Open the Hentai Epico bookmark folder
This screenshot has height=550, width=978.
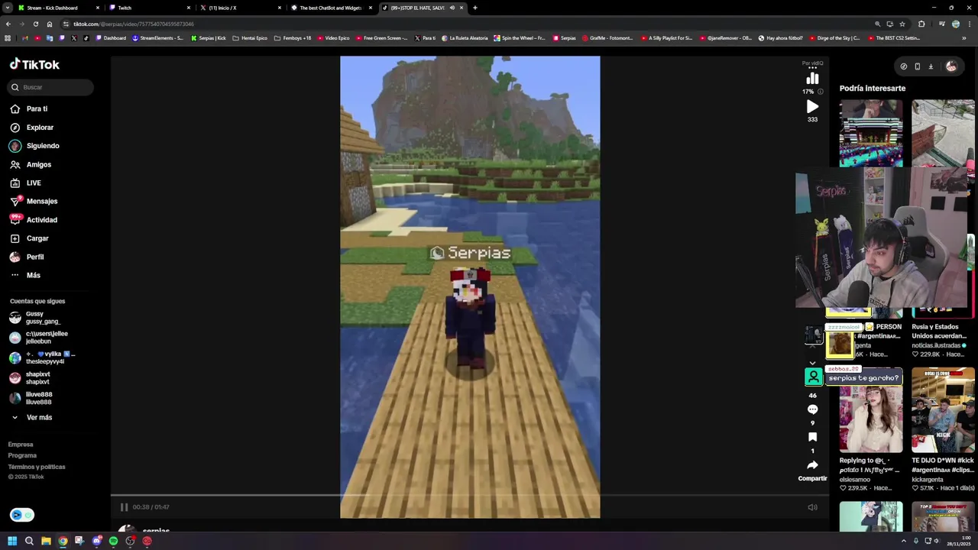pyautogui.click(x=251, y=38)
